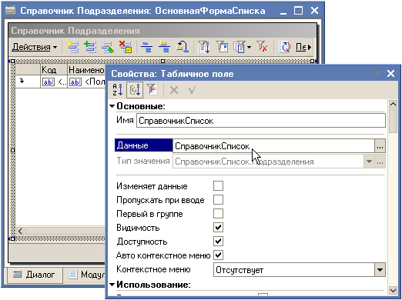Click the Пе... toolbar button
Image resolution: width=402 pixels, height=300 pixels.
[x=300, y=47]
